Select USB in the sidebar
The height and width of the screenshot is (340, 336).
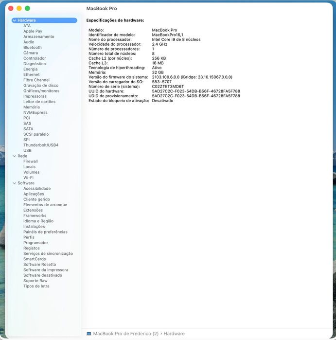(x=28, y=150)
